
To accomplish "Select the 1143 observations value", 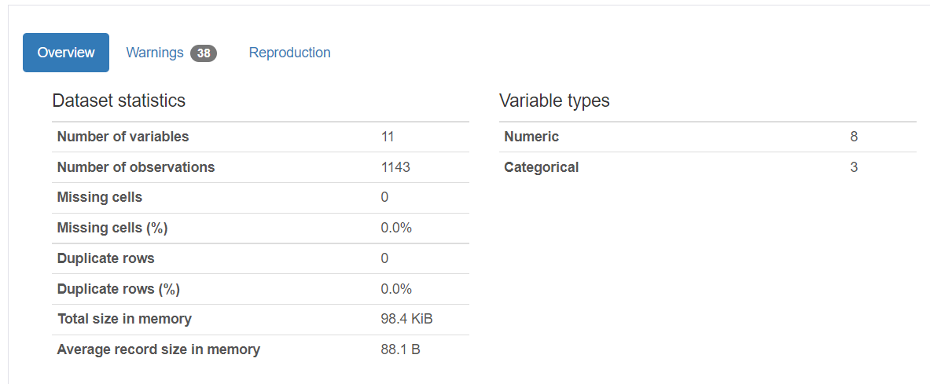I will (x=395, y=167).
